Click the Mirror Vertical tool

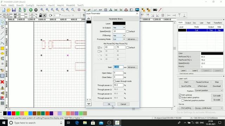[x=2, y=93]
